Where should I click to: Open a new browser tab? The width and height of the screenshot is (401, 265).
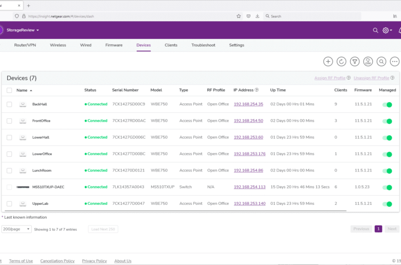28,5
